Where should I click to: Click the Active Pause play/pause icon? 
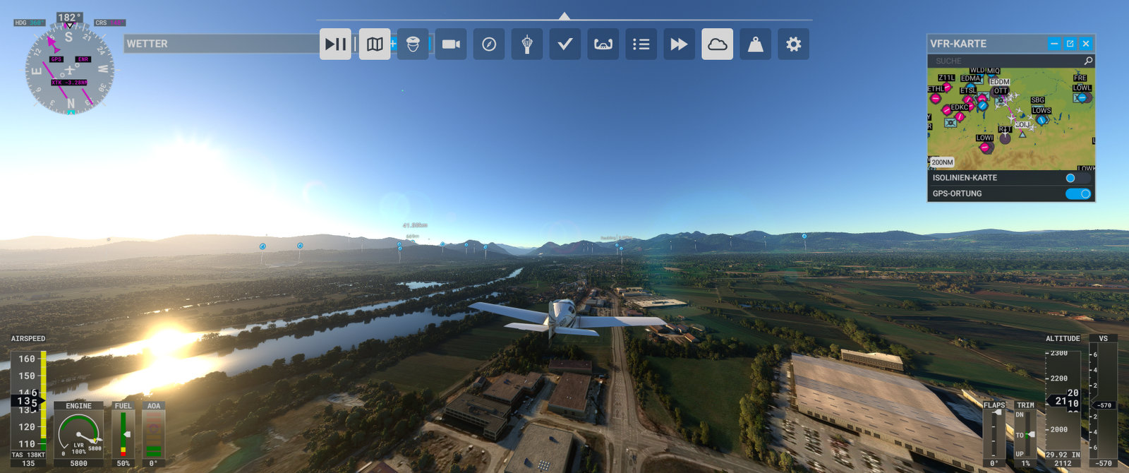[x=335, y=44]
